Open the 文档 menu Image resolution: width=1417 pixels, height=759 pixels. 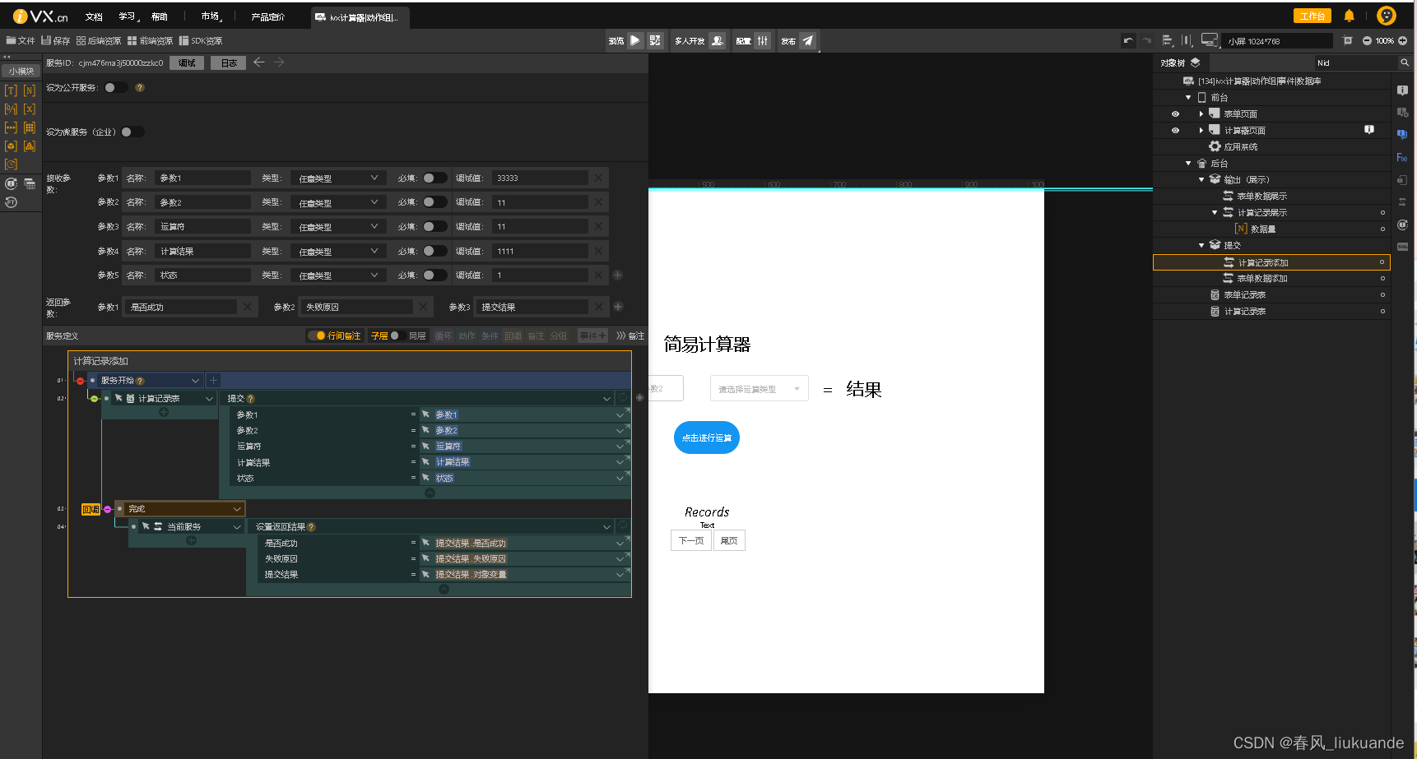[94, 16]
